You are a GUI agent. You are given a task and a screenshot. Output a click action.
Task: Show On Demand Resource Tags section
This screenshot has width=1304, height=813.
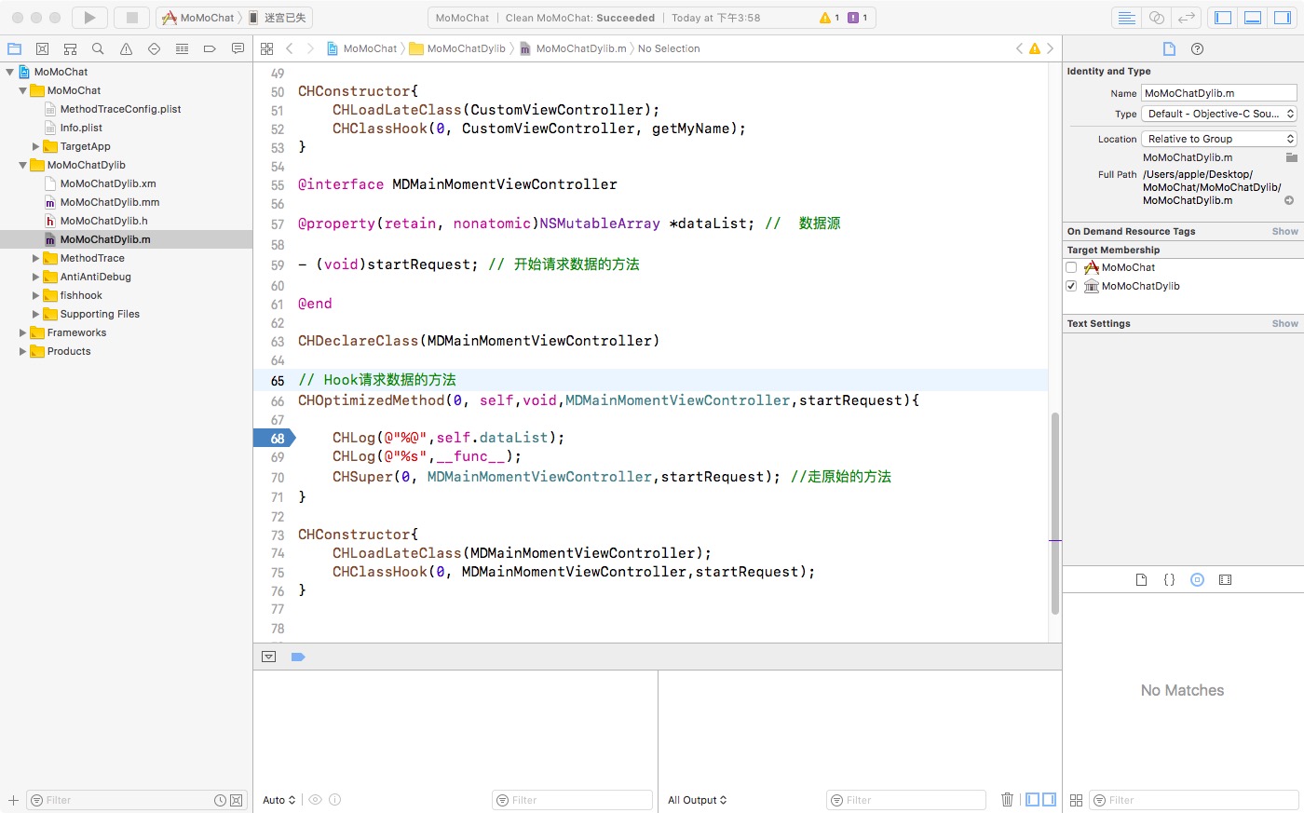coord(1284,231)
